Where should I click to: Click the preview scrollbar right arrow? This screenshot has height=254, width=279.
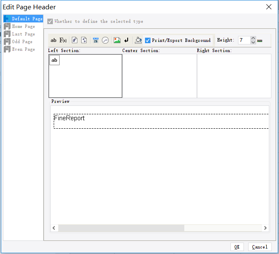coord(265,228)
